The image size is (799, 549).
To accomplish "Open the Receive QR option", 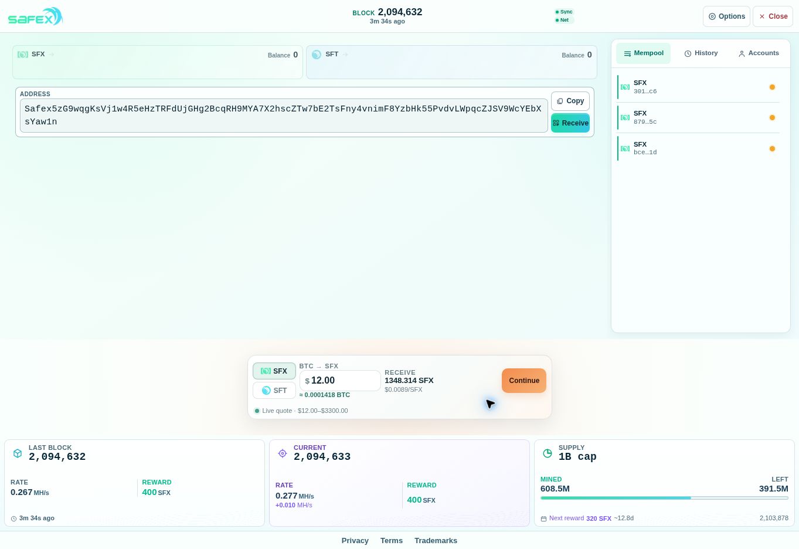I will 570,123.
